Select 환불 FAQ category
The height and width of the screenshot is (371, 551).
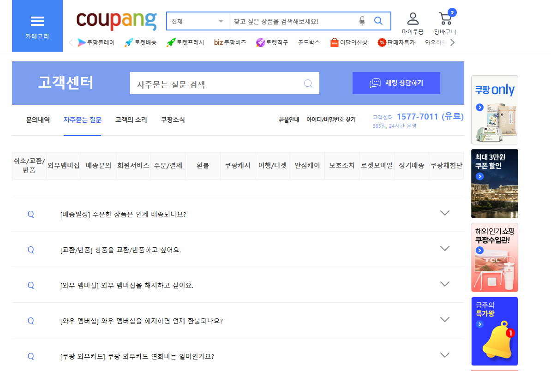(203, 166)
